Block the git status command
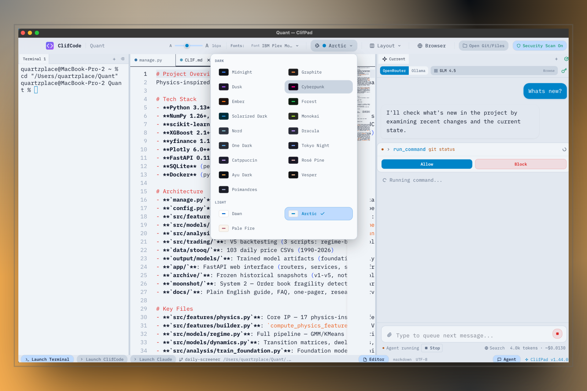The image size is (587, 391). (x=520, y=164)
